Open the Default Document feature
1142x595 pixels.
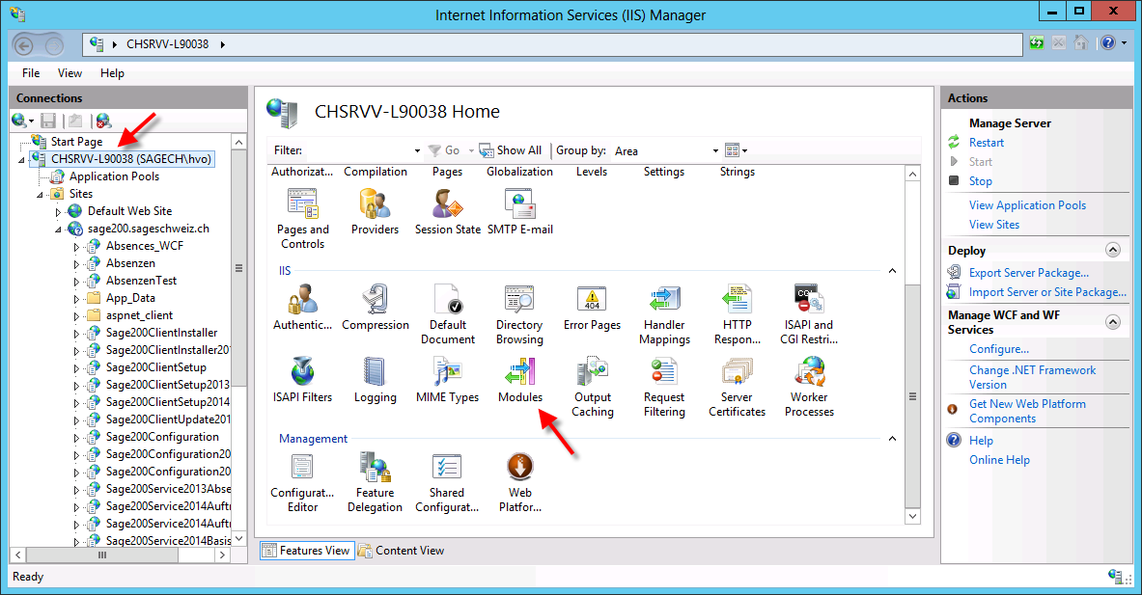pos(447,314)
